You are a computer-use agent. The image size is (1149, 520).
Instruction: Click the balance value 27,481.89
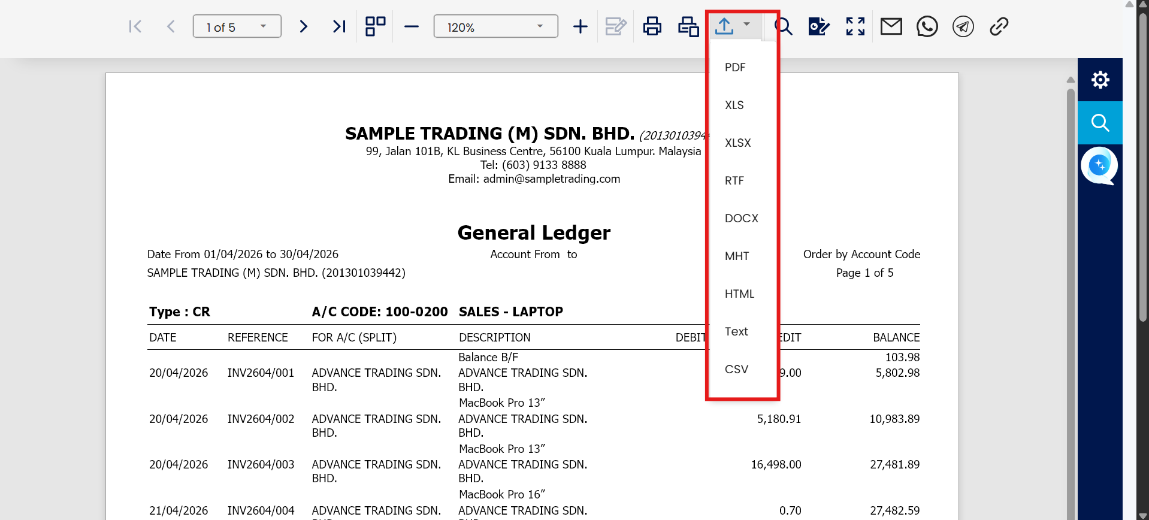click(x=894, y=464)
